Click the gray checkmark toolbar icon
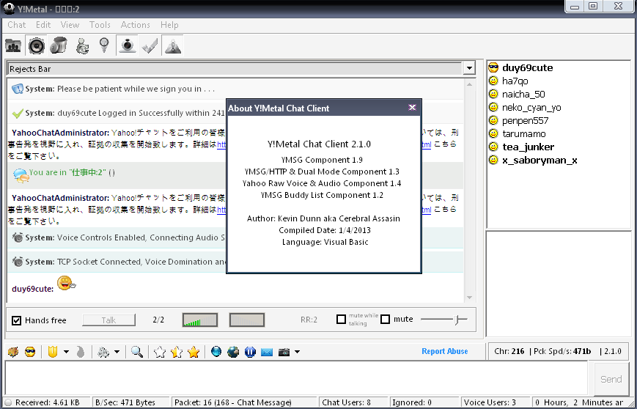The width and height of the screenshot is (637, 409). pos(150,47)
